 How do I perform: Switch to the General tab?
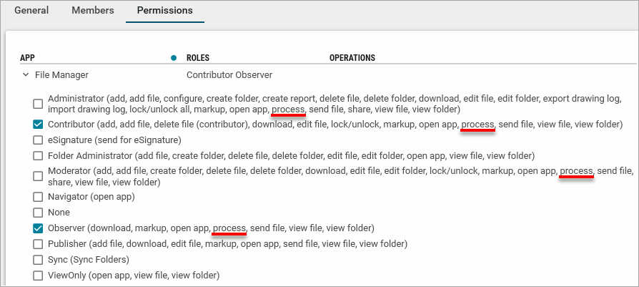(31, 11)
